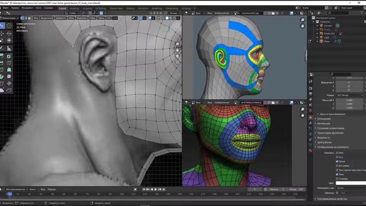Screen dimensions: 366x206
Task: Open the Object properties tab
Action: [311, 117]
